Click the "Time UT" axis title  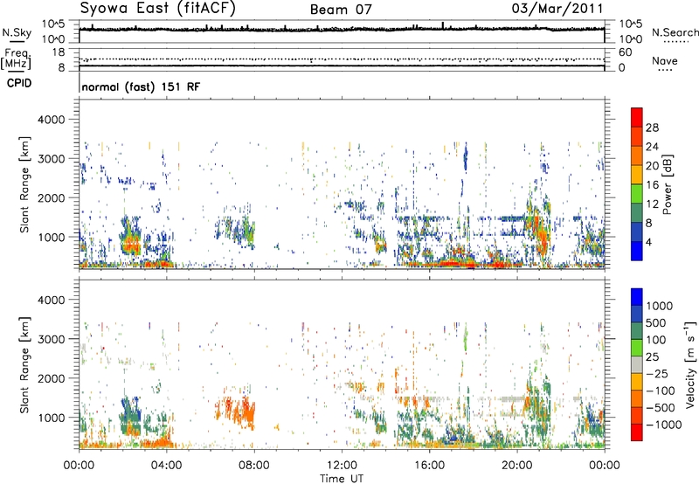click(x=342, y=479)
